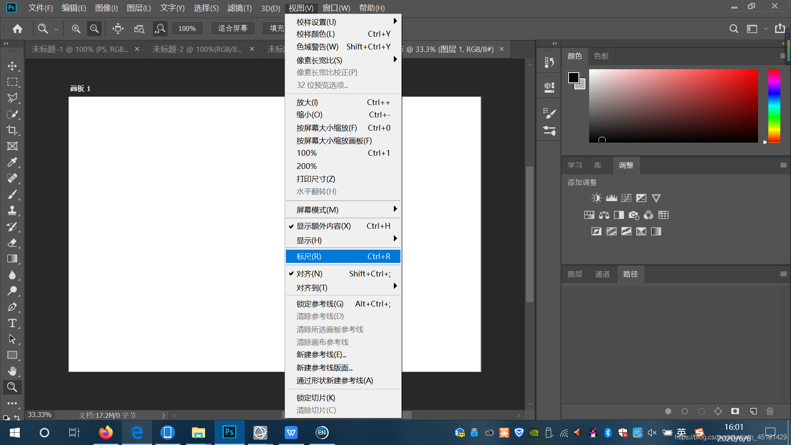
Task: Select the Crop tool
Action: (x=12, y=130)
